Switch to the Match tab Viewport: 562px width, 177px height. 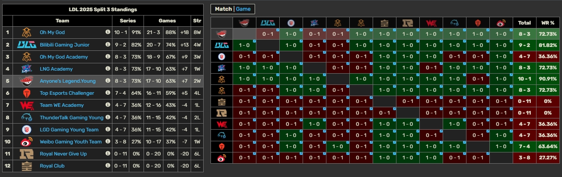pos(223,9)
